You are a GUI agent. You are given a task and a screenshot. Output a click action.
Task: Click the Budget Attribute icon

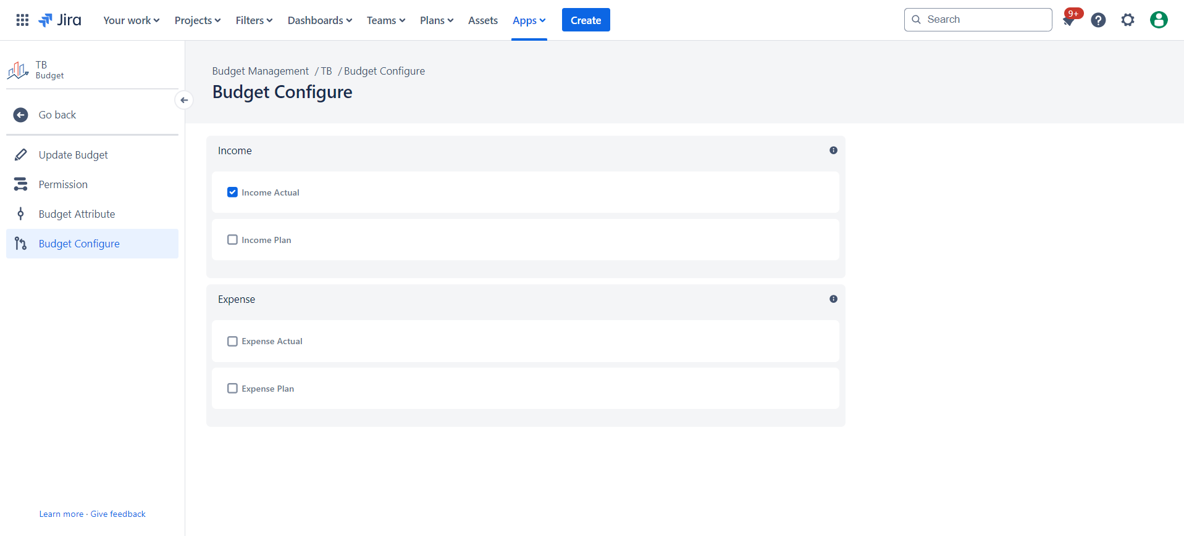click(x=20, y=214)
